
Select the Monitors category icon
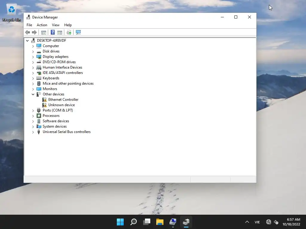(x=39, y=89)
